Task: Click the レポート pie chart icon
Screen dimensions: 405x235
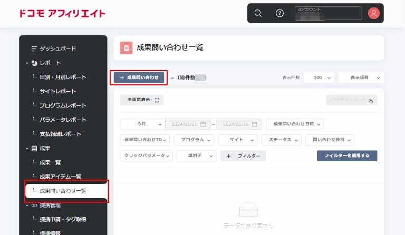Action: coord(34,63)
